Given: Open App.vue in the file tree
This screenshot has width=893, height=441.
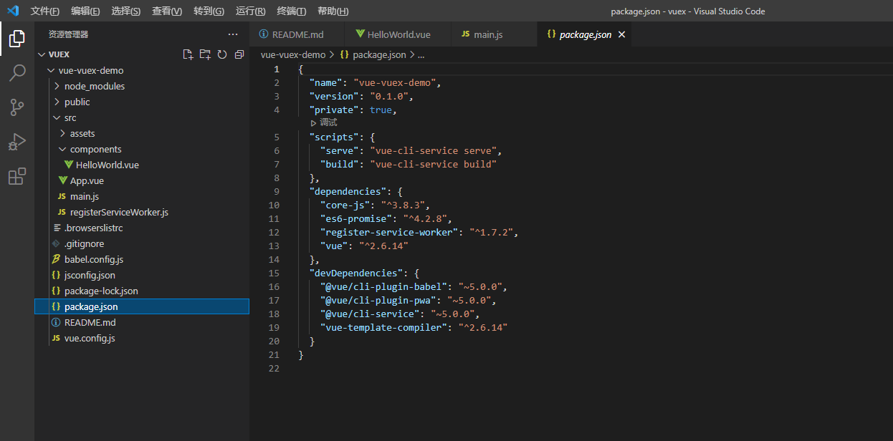Looking at the screenshot, I should coord(142,180).
